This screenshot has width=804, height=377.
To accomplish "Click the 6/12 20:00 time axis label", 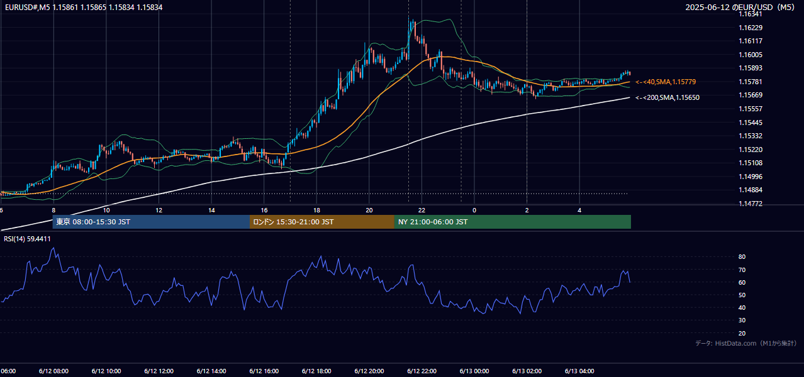I will pos(369,371).
